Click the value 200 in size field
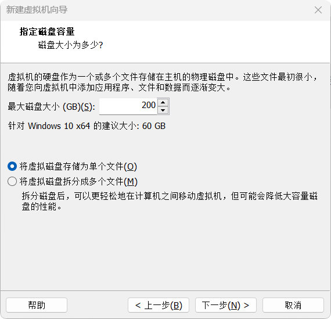The height and width of the screenshot is (319, 331). point(149,105)
